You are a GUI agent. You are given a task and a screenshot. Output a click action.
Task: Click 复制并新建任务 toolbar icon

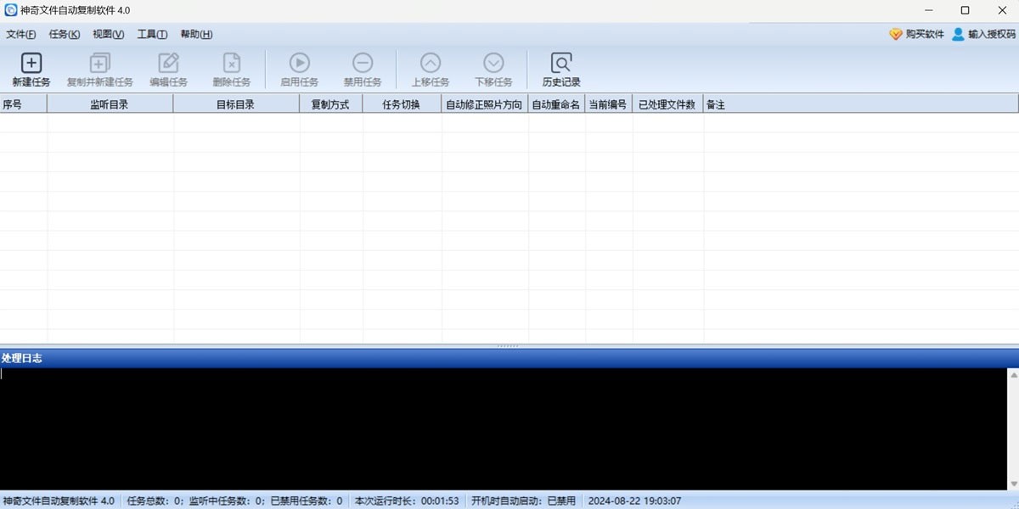[100, 64]
